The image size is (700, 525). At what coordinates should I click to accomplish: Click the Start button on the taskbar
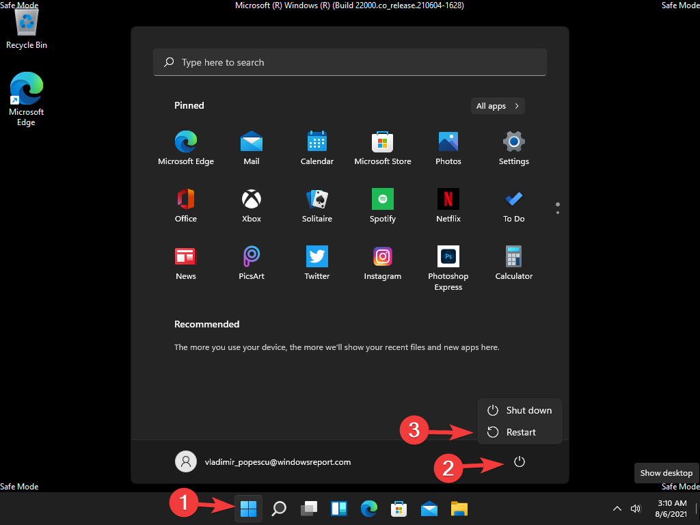249,508
